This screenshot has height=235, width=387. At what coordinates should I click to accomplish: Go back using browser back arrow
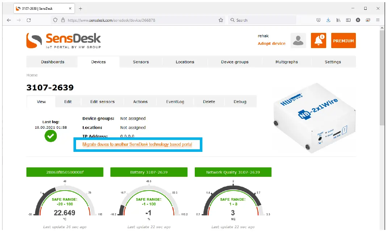click(9, 20)
